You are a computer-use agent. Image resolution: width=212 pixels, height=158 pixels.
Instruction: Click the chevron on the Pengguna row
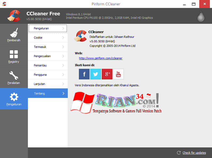click(x=63, y=75)
